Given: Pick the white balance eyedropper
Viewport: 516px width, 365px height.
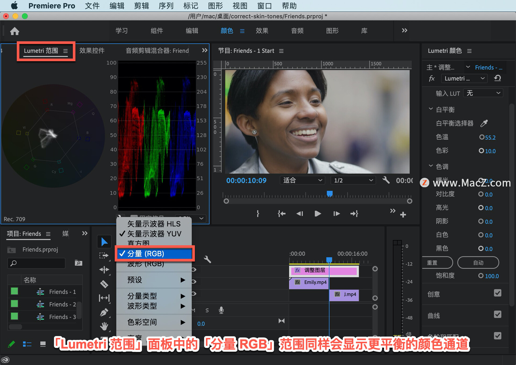Looking at the screenshot, I should (x=484, y=123).
